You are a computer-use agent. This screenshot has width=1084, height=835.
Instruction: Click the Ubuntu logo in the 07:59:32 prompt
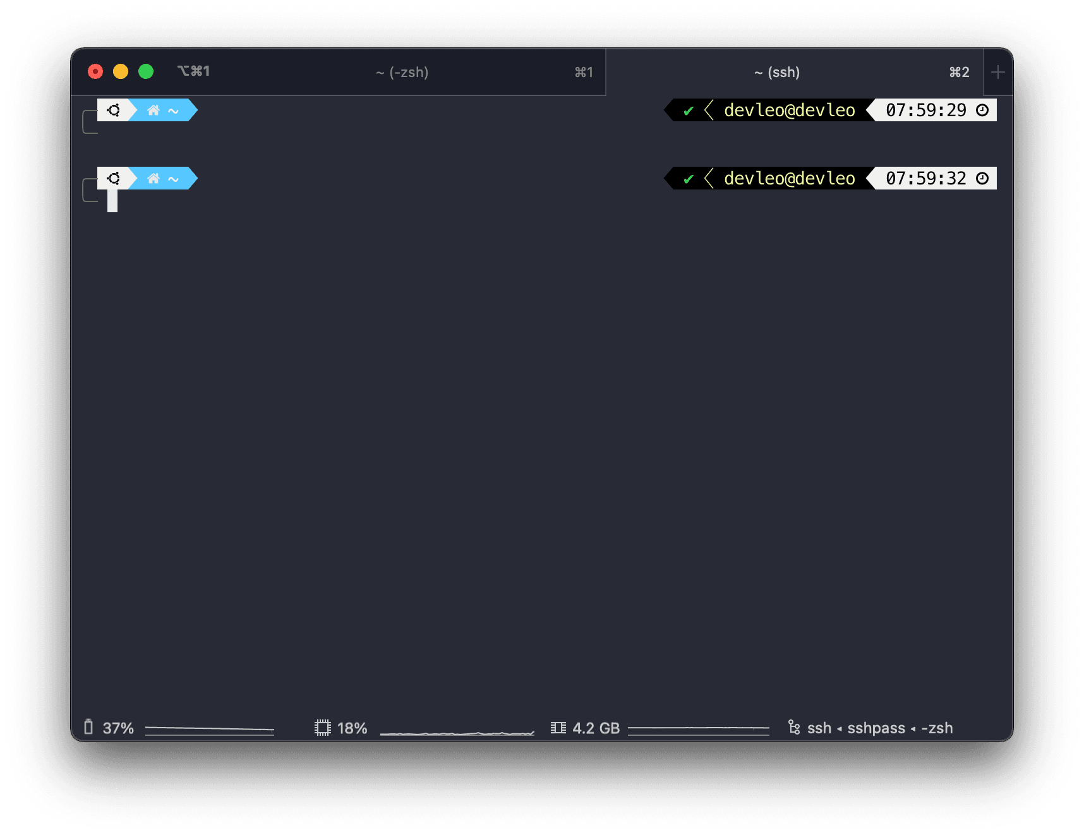[x=114, y=178]
